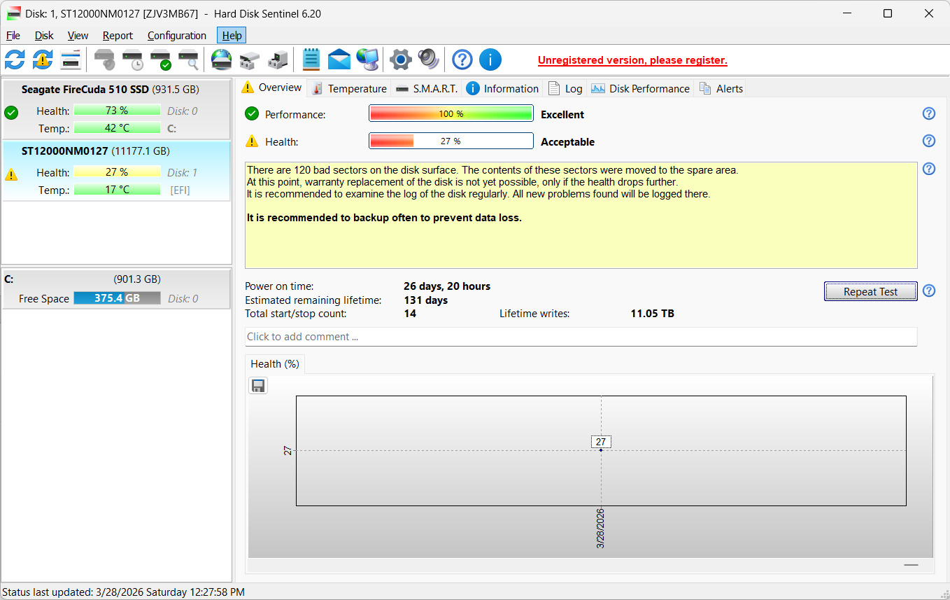Screen dimensions: 950x600
Task: Switch to the Temperature tab
Action: click(349, 88)
